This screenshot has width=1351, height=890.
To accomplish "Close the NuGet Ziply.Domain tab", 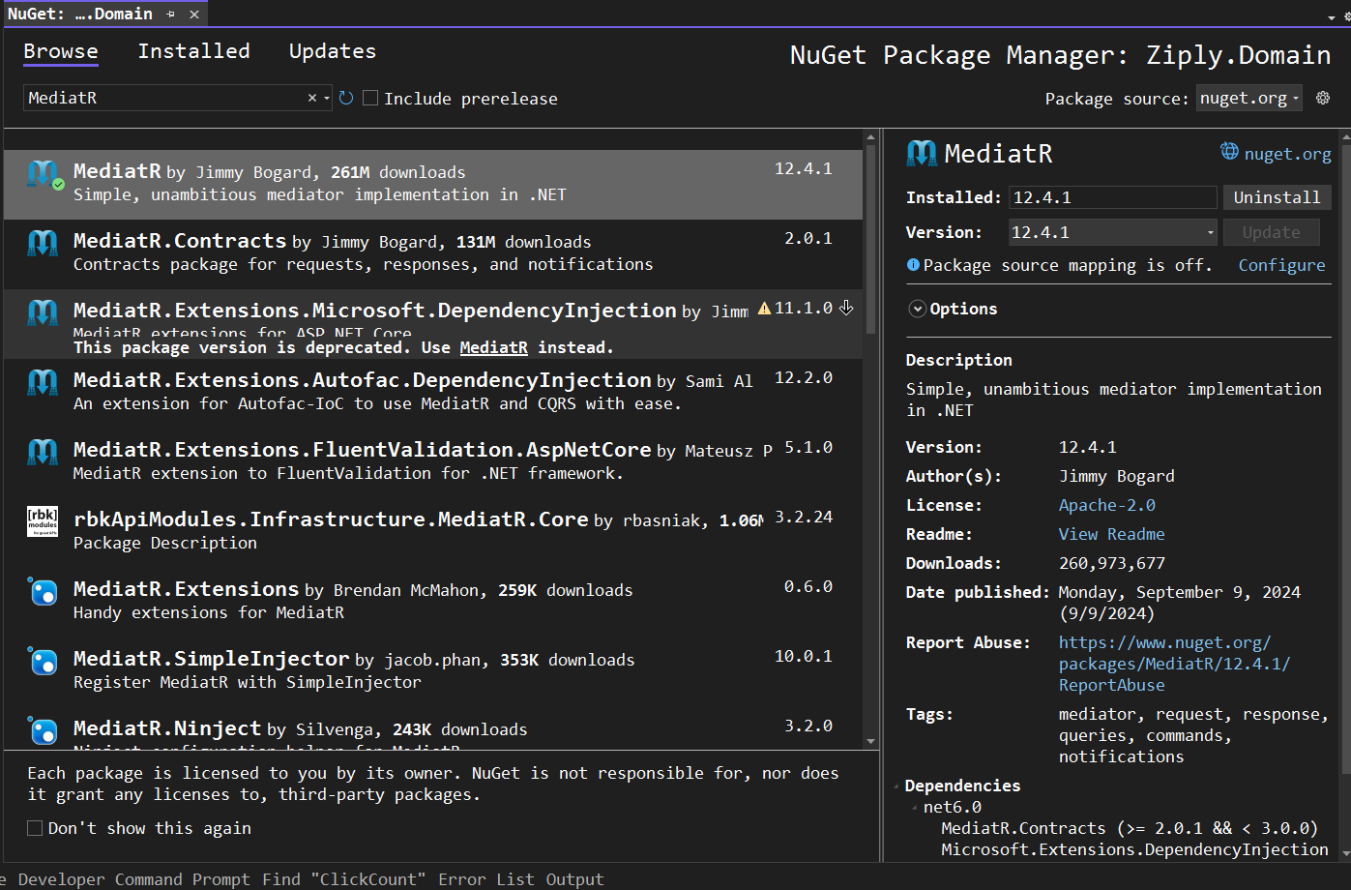I will 194,14.
